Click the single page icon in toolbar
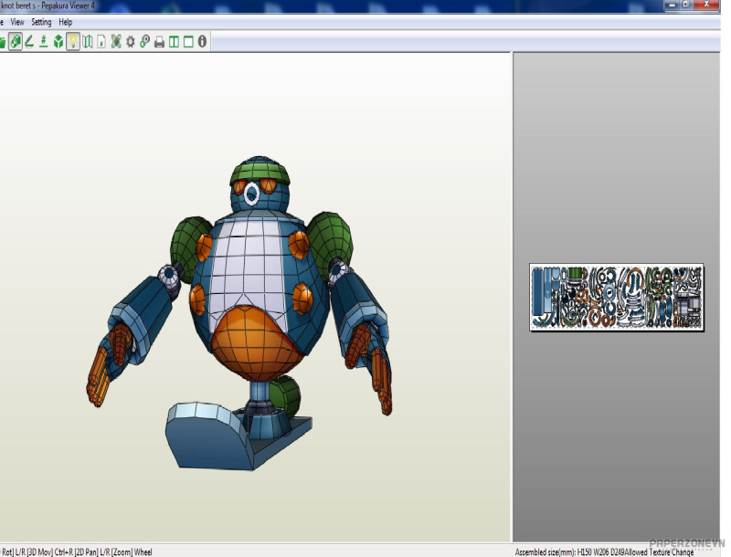 coord(101,42)
